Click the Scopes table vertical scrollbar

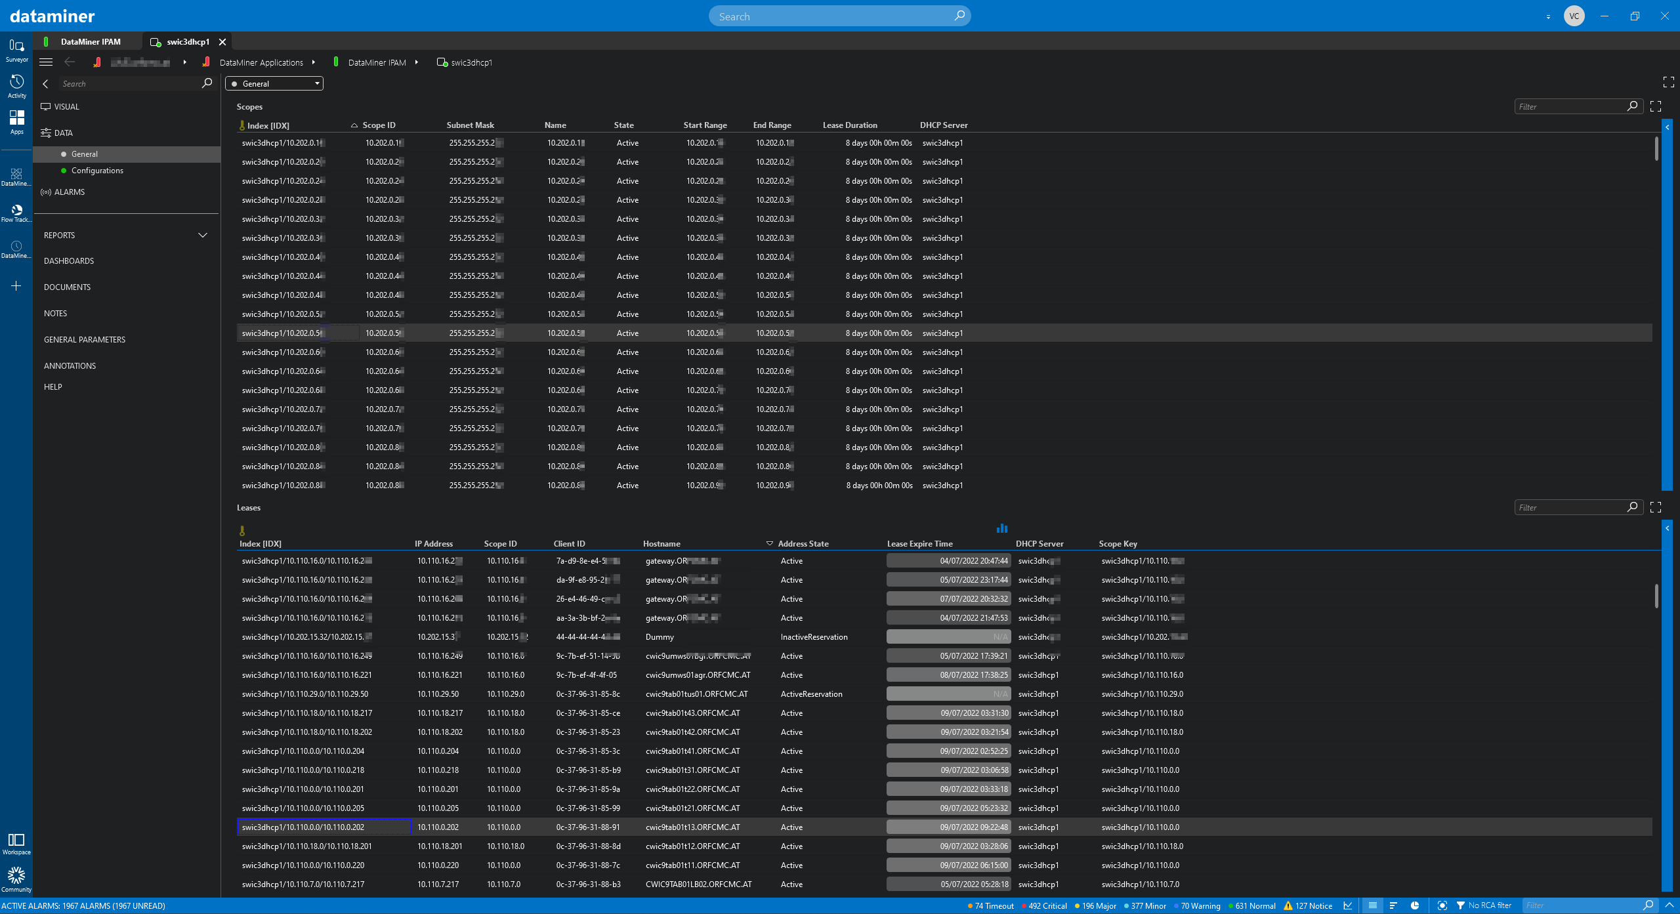1656,148
